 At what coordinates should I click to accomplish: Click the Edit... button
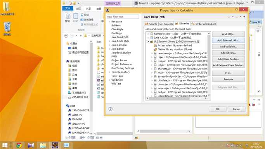(x=228, y=73)
